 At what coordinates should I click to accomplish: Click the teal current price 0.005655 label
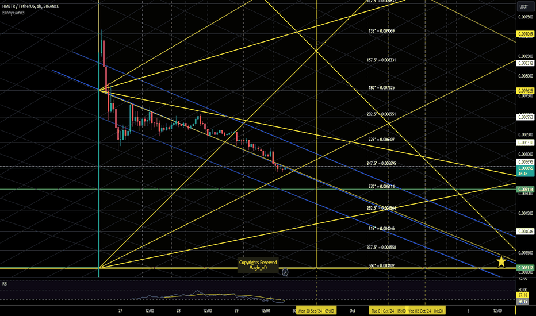(x=526, y=168)
